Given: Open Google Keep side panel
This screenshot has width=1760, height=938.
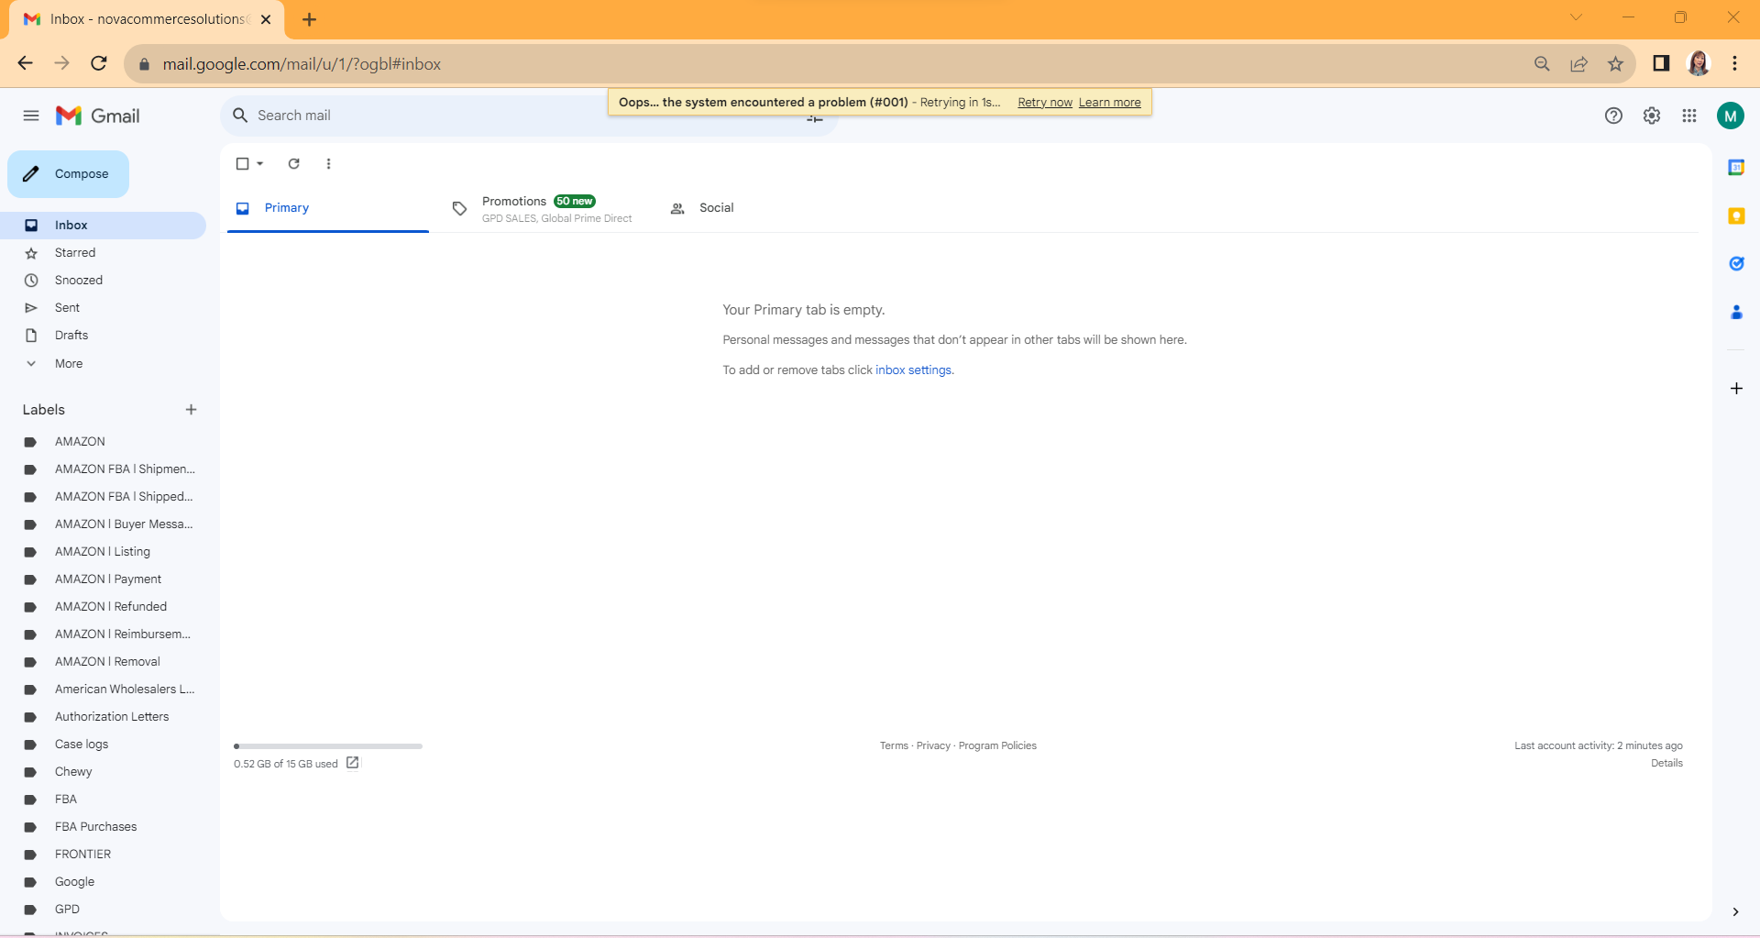Looking at the screenshot, I should pos(1736,215).
